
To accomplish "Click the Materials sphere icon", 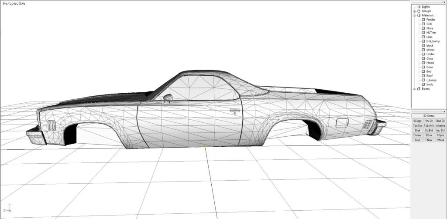I will [419, 16].
